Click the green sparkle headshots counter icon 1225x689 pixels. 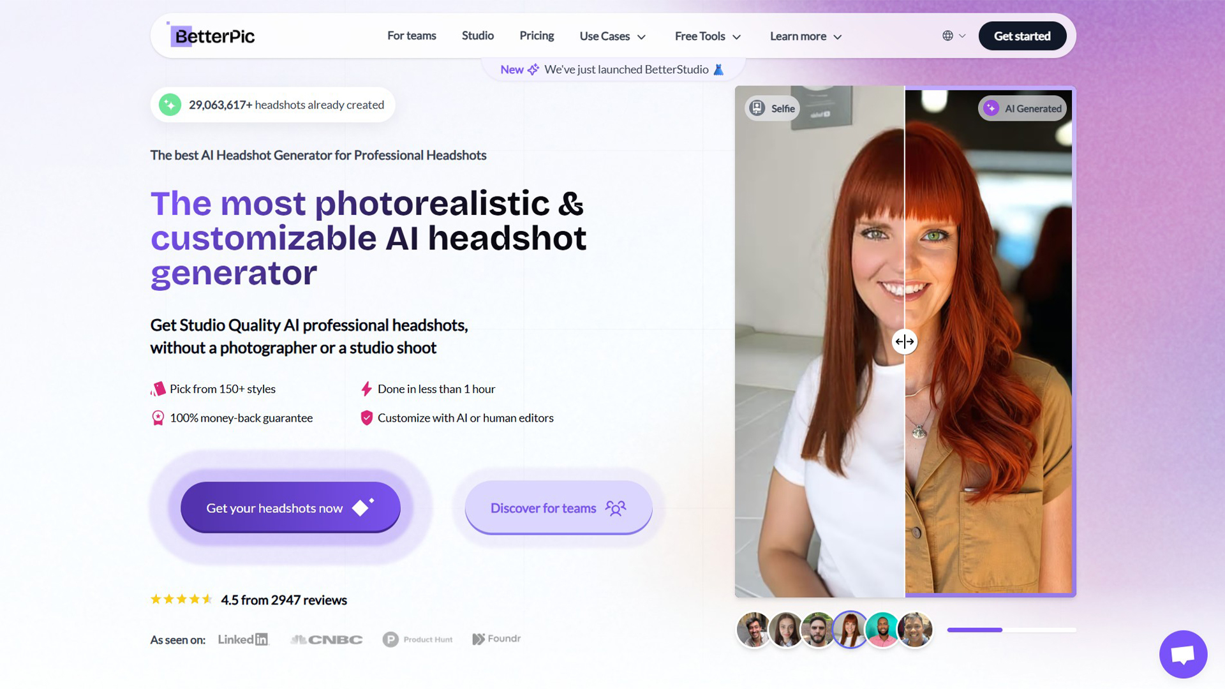click(x=170, y=105)
